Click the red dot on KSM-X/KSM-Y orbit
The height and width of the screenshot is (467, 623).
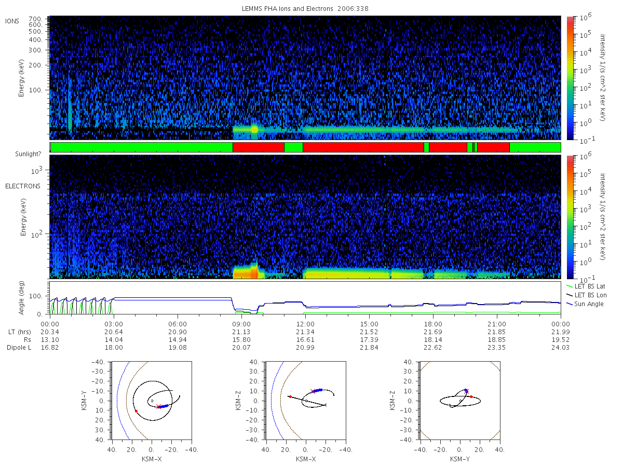pyautogui.click(x=136, y=411)
